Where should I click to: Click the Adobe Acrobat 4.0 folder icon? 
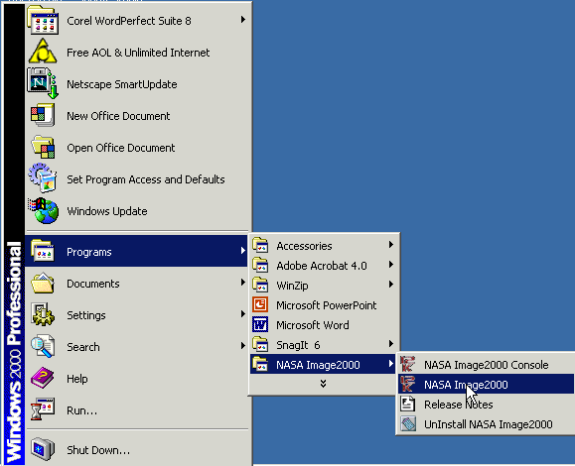[x=260, y=265]
